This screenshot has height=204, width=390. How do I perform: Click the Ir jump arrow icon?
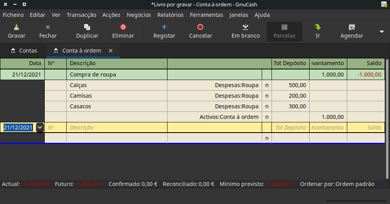318,27
